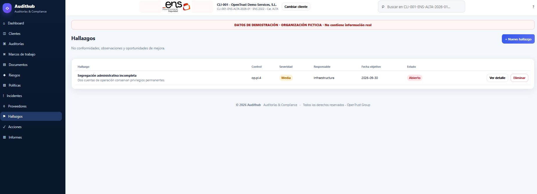This screenshot has height=194, width=537.
Task: Click Eliminar on the finding row
Action: tap(519, 78)
